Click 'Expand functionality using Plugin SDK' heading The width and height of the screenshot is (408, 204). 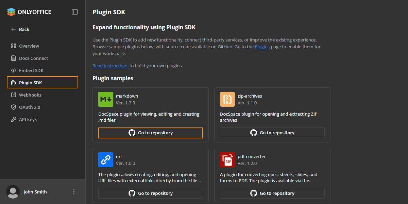(x=144, y=27)
